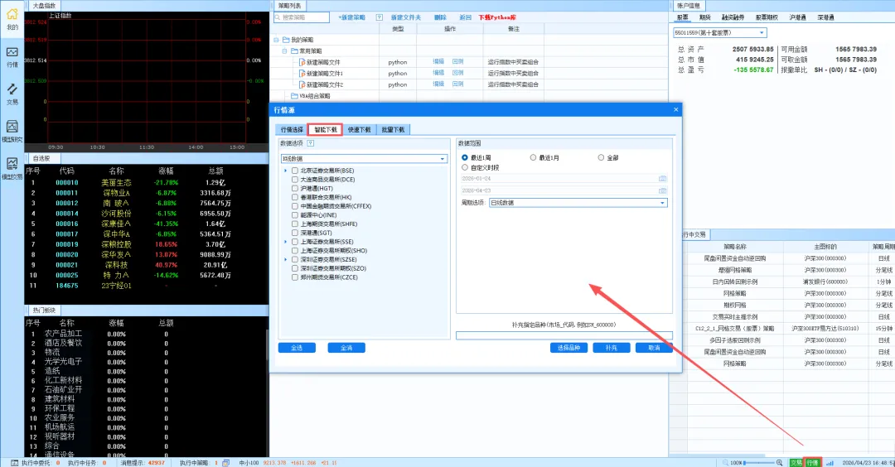Image resolution: width=895 pixels, height=467 pixels.
Task: Expand the 北京证券交易所(BSE) tree node
Action: pyautogui.click(x=286, y=171)
